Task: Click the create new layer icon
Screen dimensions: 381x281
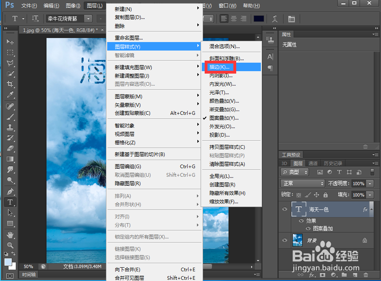Action: pyautogui.click(x=355, y=274)
